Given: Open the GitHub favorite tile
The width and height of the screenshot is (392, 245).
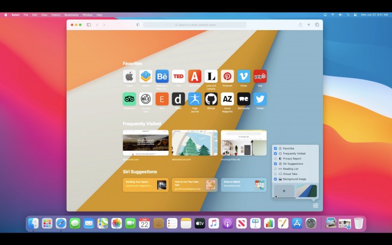Looking at the screenshot, I should pyautogui.click(x=211, y=99).
